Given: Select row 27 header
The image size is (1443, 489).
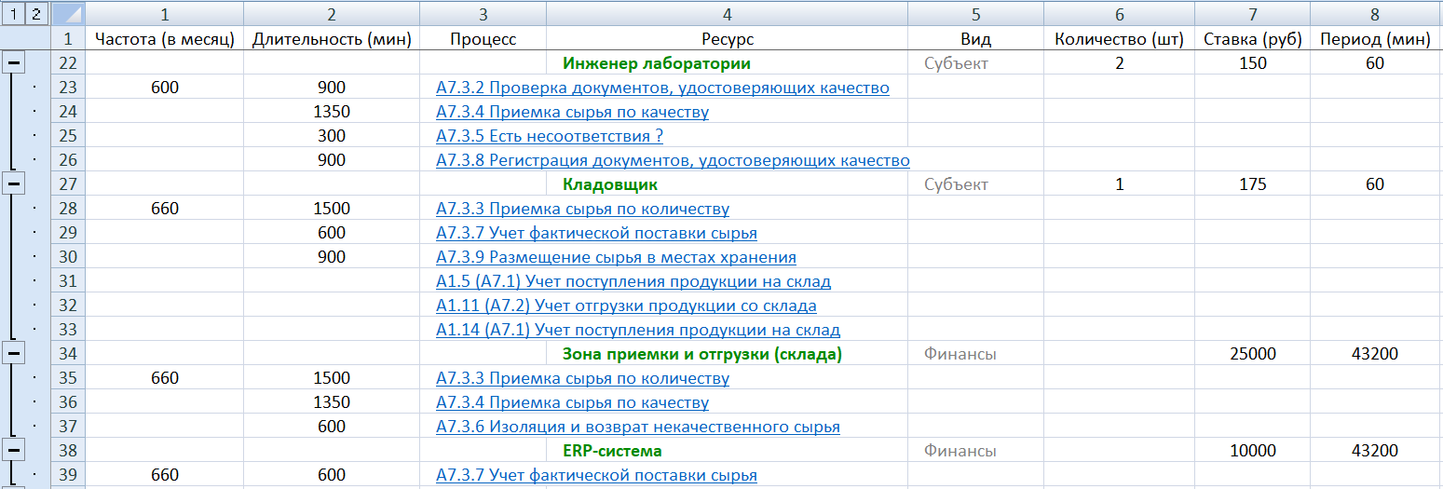Looking at the screenshot, I should point(67,184).
